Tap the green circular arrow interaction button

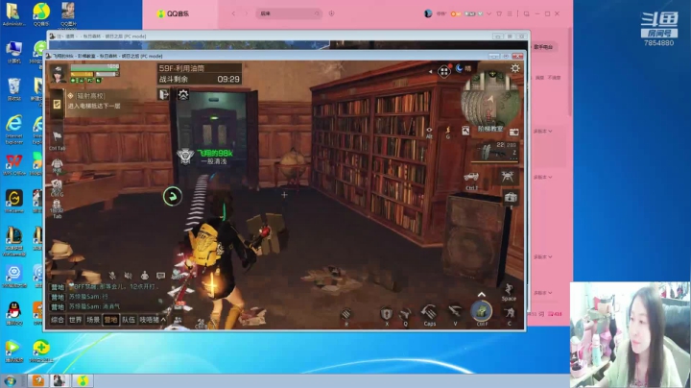click(x=173, y=196)
